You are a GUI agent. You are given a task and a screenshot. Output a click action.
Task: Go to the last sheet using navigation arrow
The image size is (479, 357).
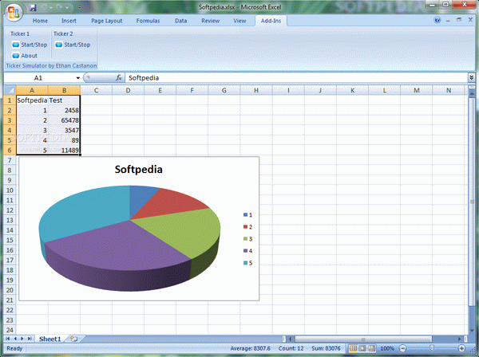point(29,339)
